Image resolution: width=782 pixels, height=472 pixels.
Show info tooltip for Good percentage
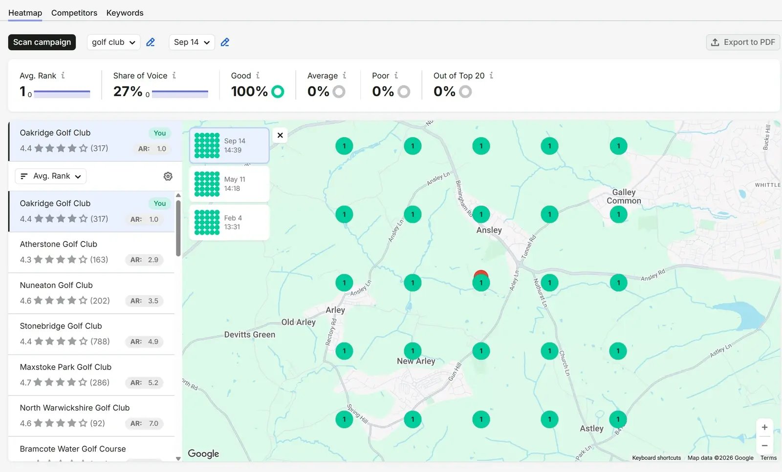coord(258,76)
